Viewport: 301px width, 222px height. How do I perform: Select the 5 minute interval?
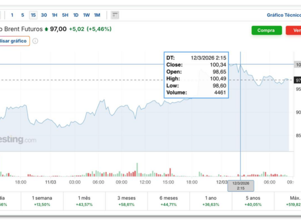tap(23, 15)
